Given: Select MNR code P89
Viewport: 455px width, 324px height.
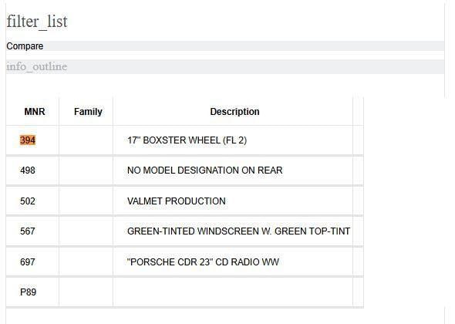Looking at the screenshot, I should click(28, 292).
